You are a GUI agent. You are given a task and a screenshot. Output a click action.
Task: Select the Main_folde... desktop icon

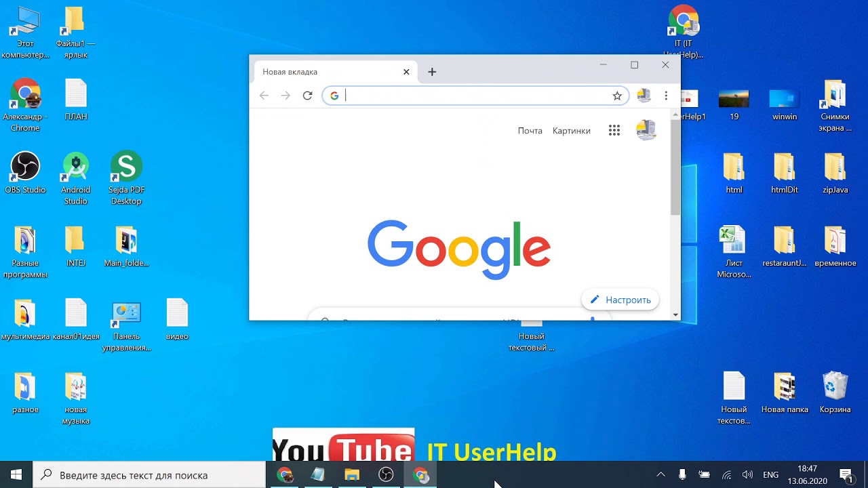[x=126, y=246]
